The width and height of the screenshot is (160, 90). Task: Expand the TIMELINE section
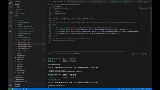tap(17, 87)
